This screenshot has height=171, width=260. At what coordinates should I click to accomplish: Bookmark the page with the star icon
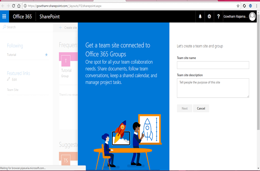point(238,6)
